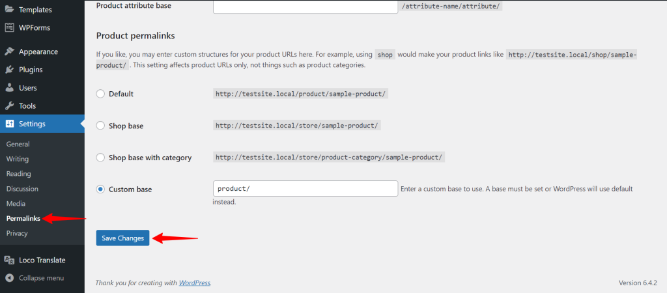Screen dimensions: 667x293
Task: Click the Plugins plug icon
Action: (x=9, y=70)
